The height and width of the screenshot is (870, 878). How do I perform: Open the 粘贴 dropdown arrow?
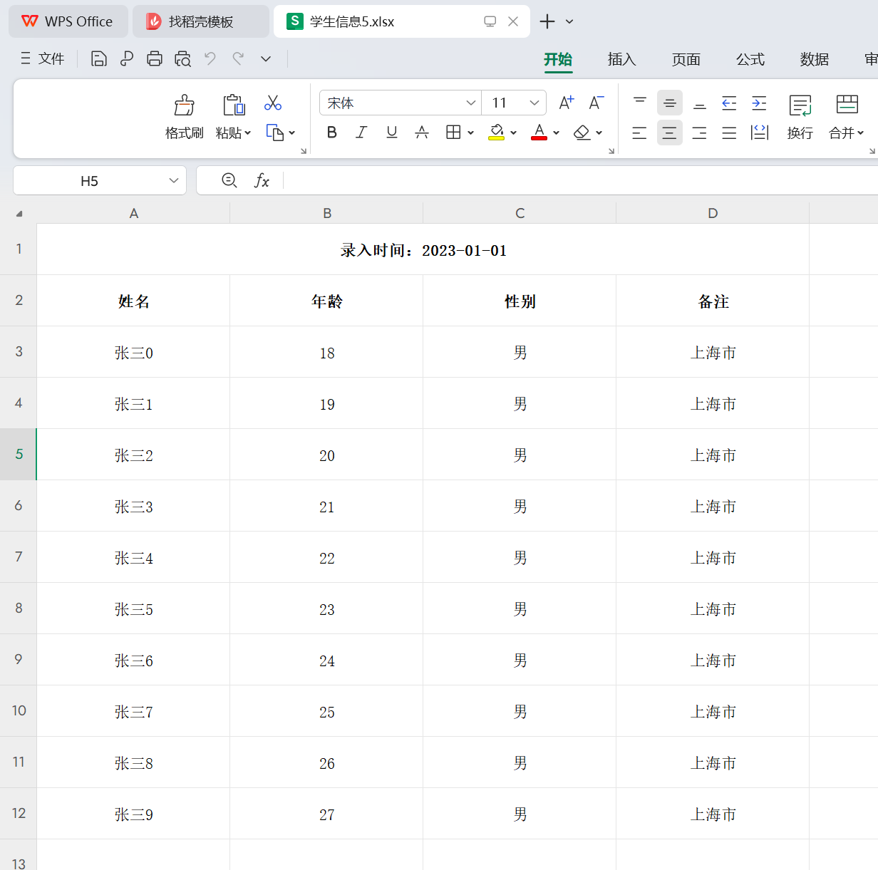(x=248, y=133)
